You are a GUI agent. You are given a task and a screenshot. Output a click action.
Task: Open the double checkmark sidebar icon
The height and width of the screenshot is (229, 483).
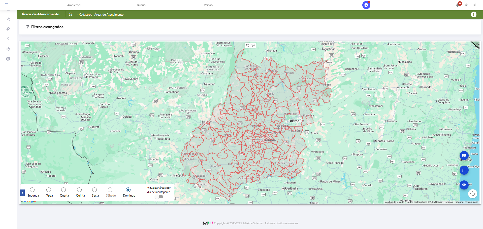[8, 29]
